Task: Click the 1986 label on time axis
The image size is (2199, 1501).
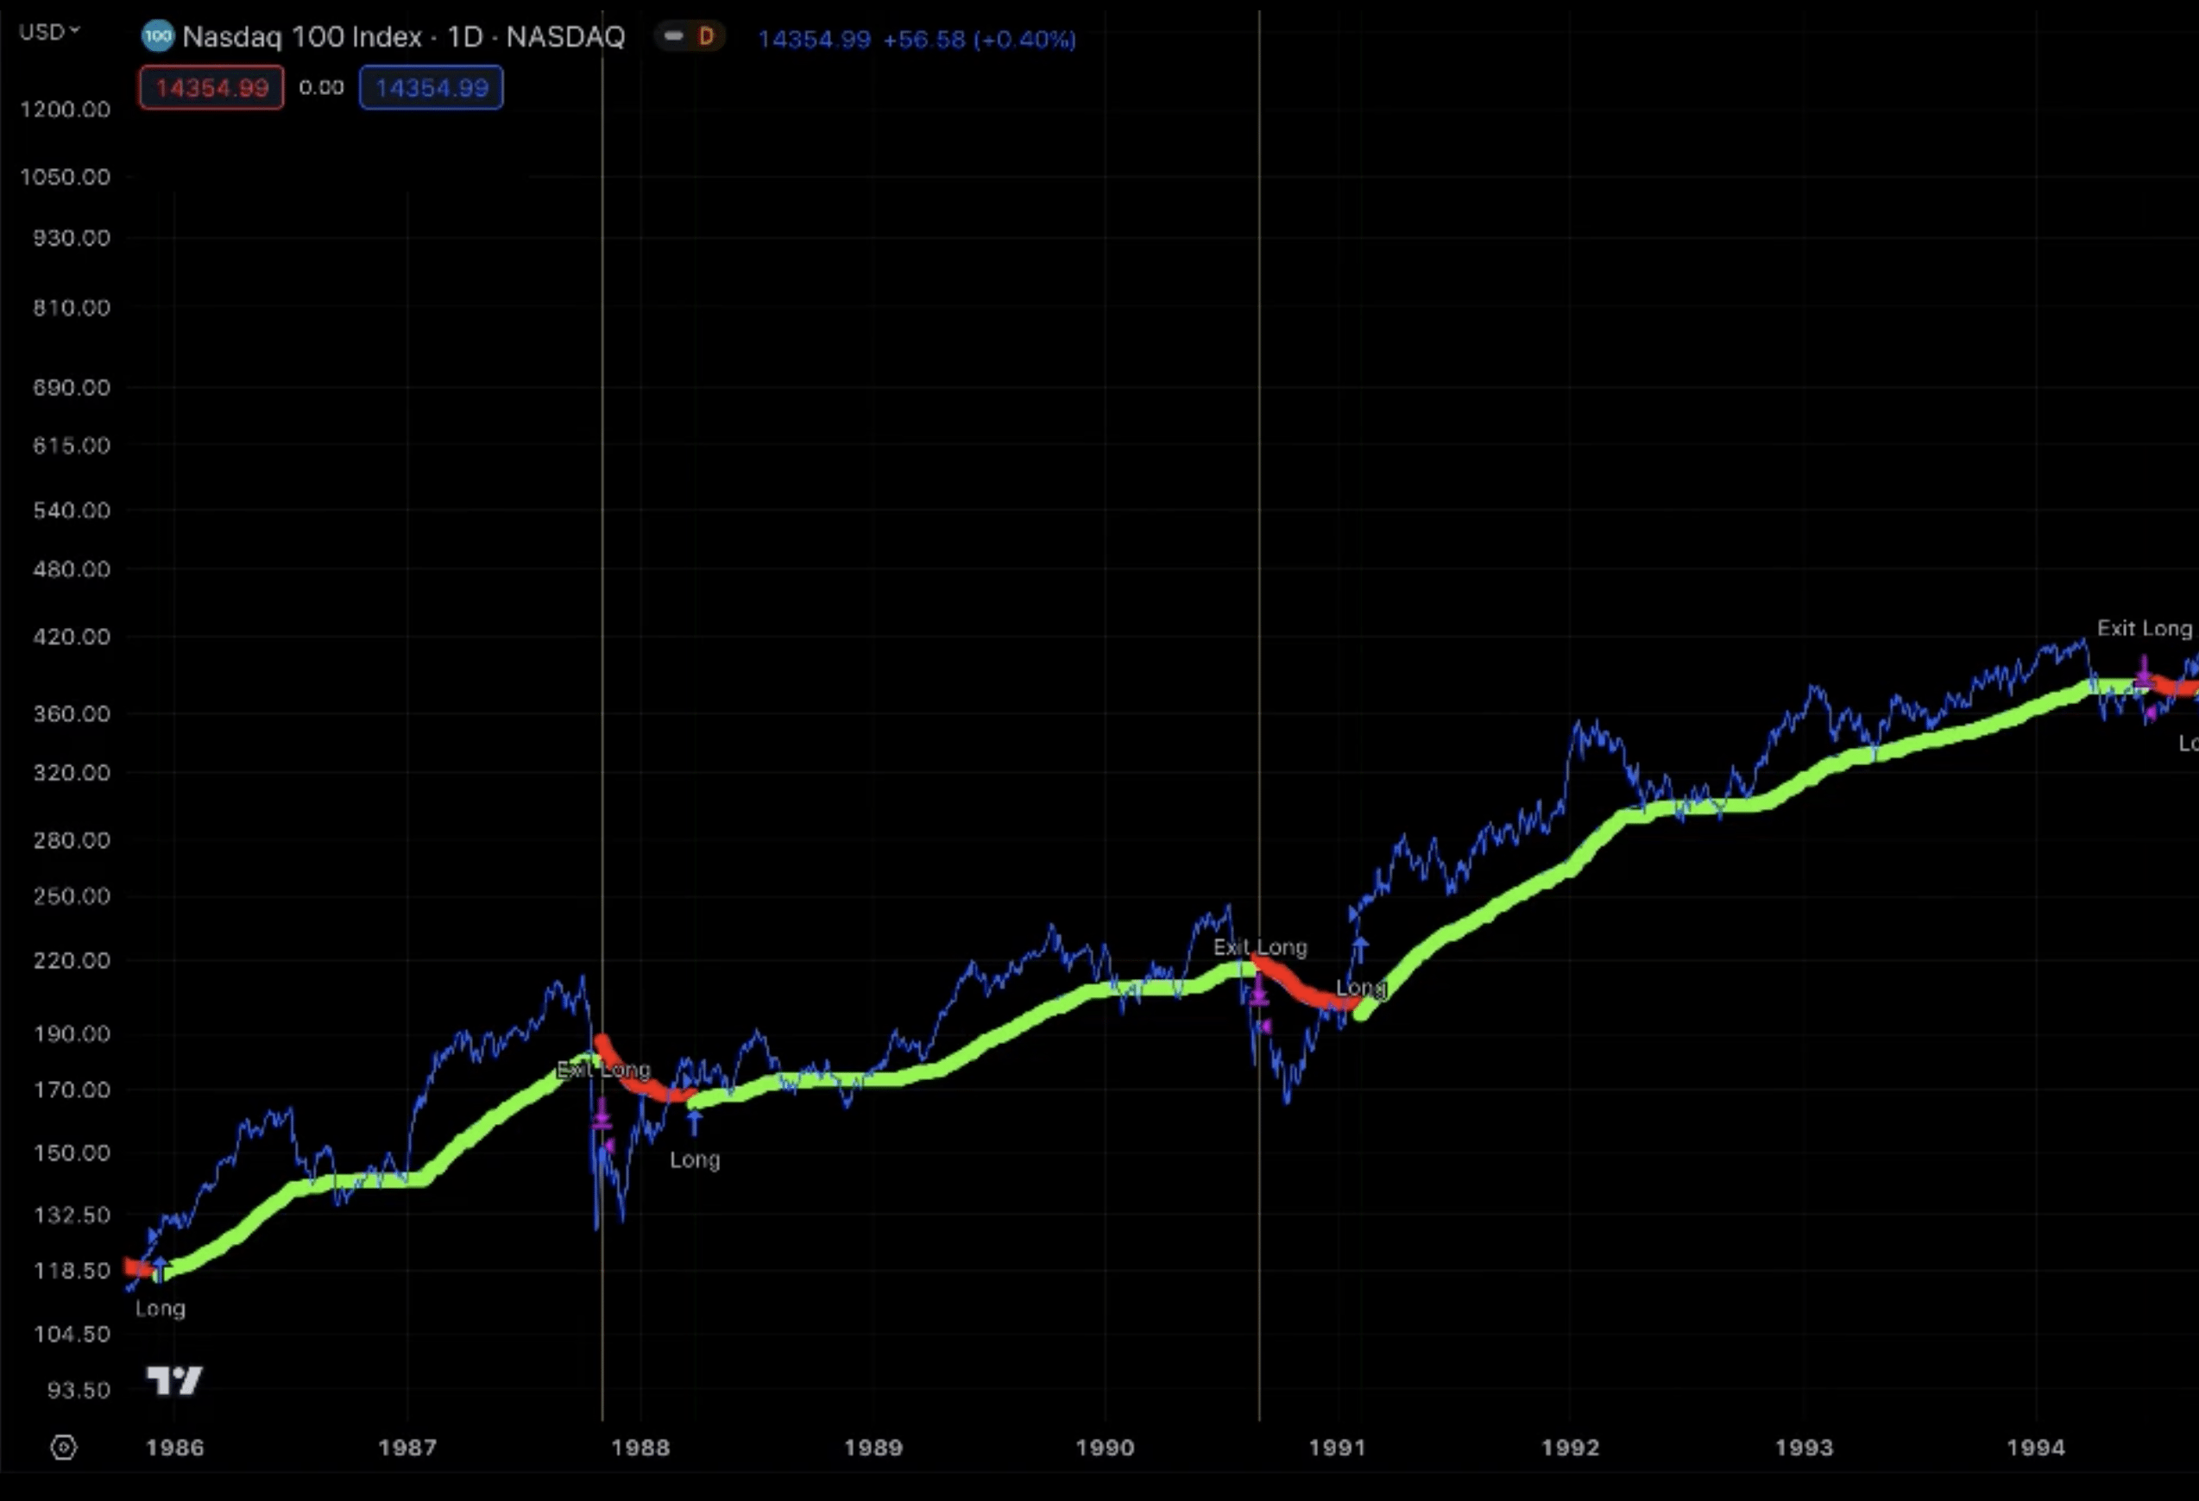Action: click(174, 1448)
